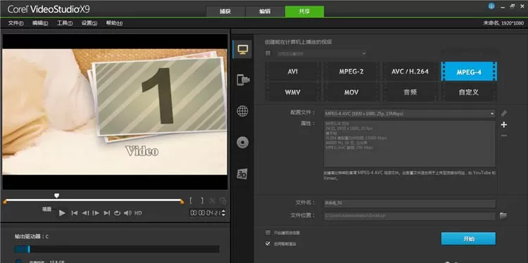Select the Computer output category icon
Image resolution: width=528 pixels, height=263 pixels.
coord(243,49)
